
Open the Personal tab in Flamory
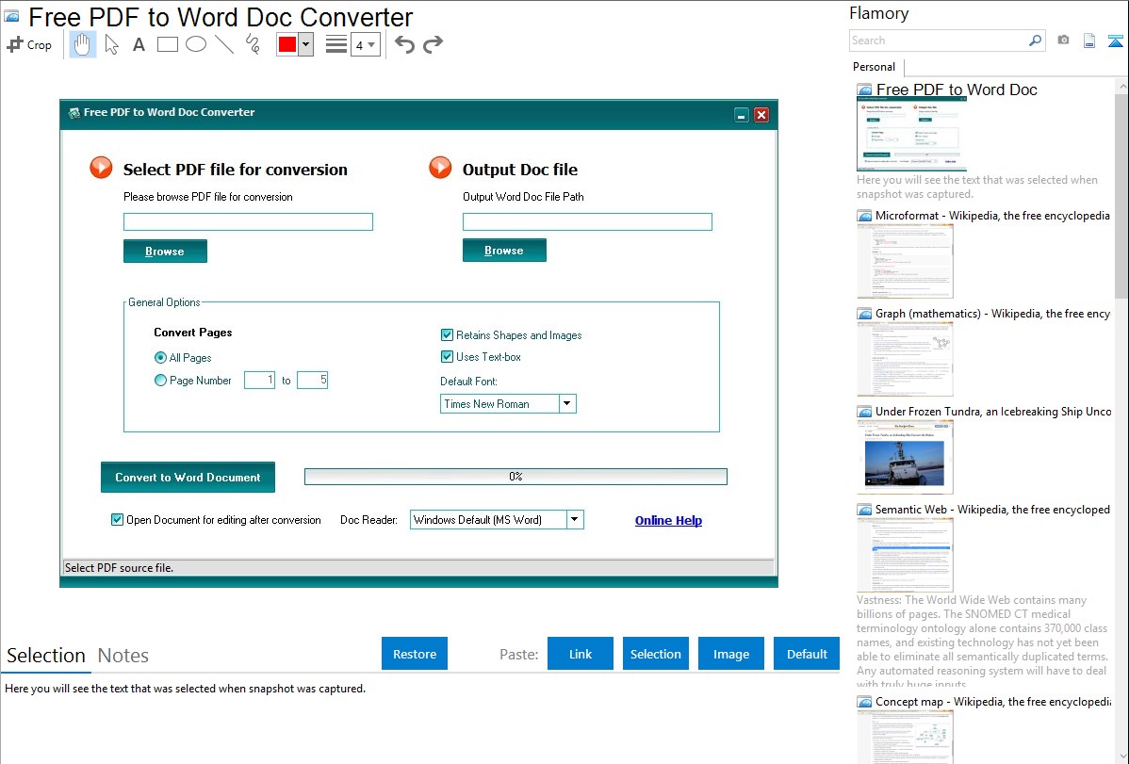[874, 67]
